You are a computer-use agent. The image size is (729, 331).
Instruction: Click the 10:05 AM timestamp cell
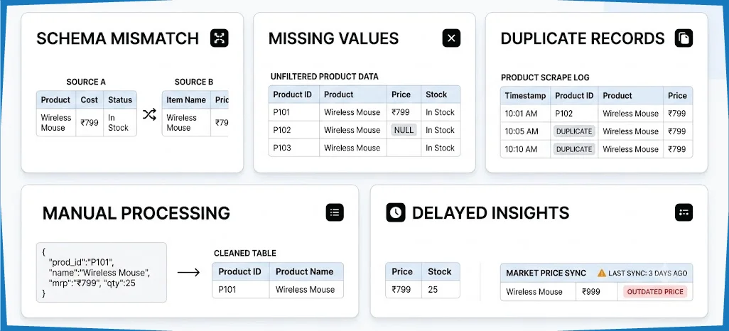(525, 131)
